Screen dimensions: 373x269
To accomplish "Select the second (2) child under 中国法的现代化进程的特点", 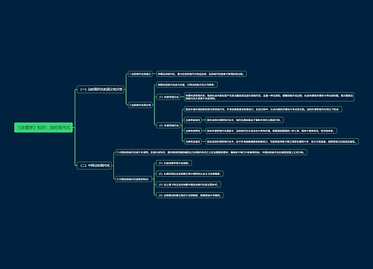I will [x=190, y=173].
